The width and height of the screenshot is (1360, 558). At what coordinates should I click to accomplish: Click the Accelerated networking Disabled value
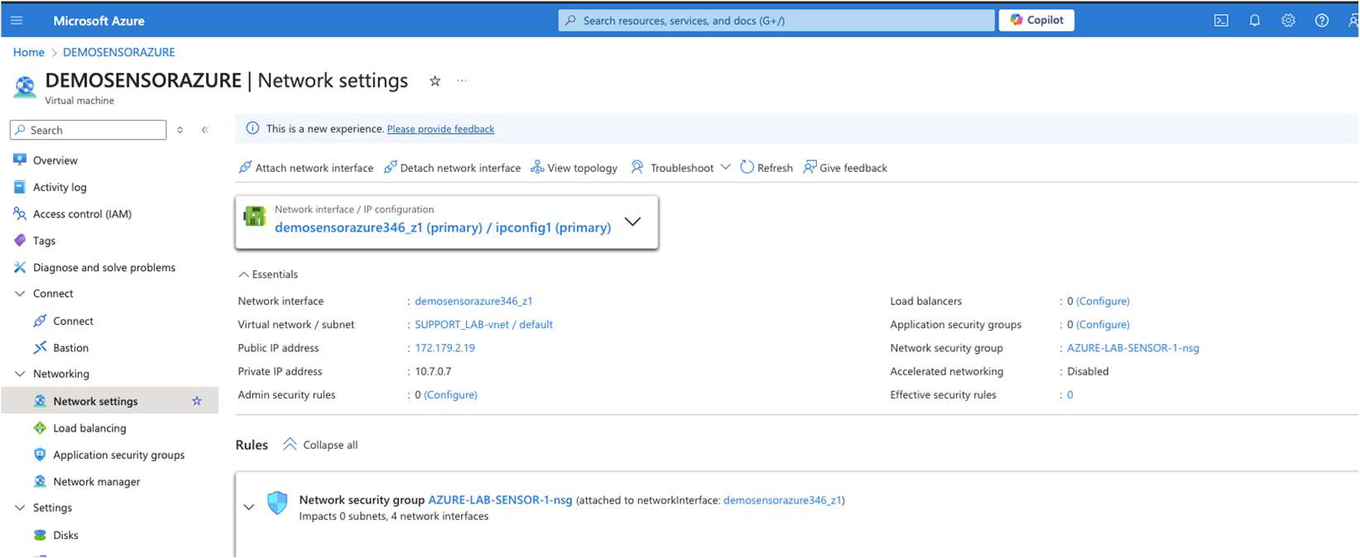point(1088,372)
